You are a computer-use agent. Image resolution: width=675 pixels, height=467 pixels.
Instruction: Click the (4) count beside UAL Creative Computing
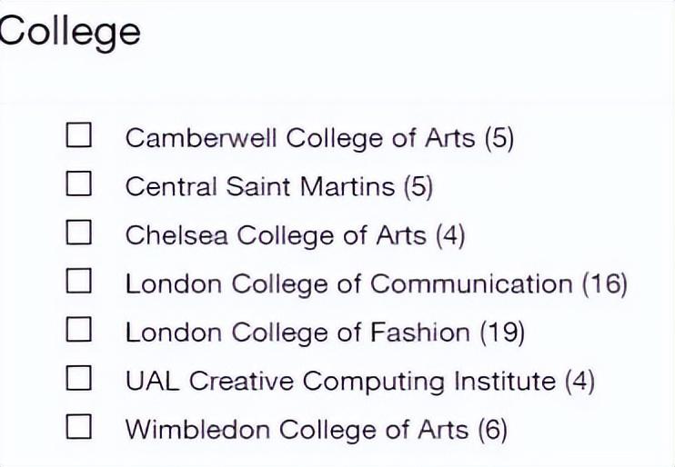pyautogui.click(x=579, y=381)
